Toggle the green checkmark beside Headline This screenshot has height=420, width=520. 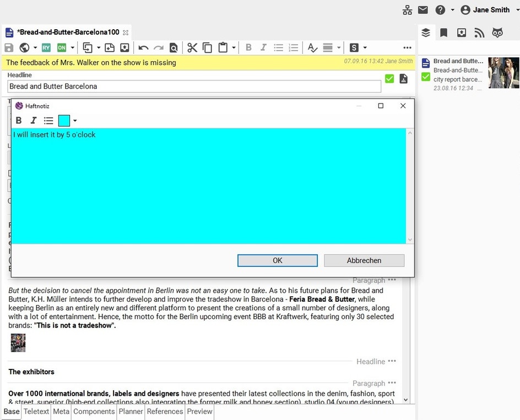pyautogui.click(x=389, y=79)
